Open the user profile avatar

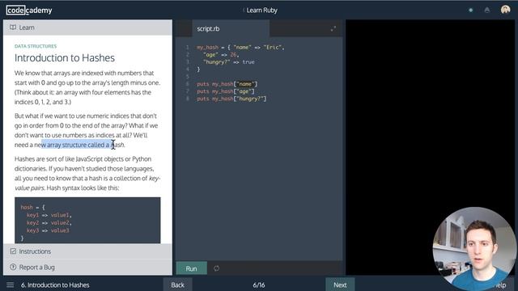505,10
